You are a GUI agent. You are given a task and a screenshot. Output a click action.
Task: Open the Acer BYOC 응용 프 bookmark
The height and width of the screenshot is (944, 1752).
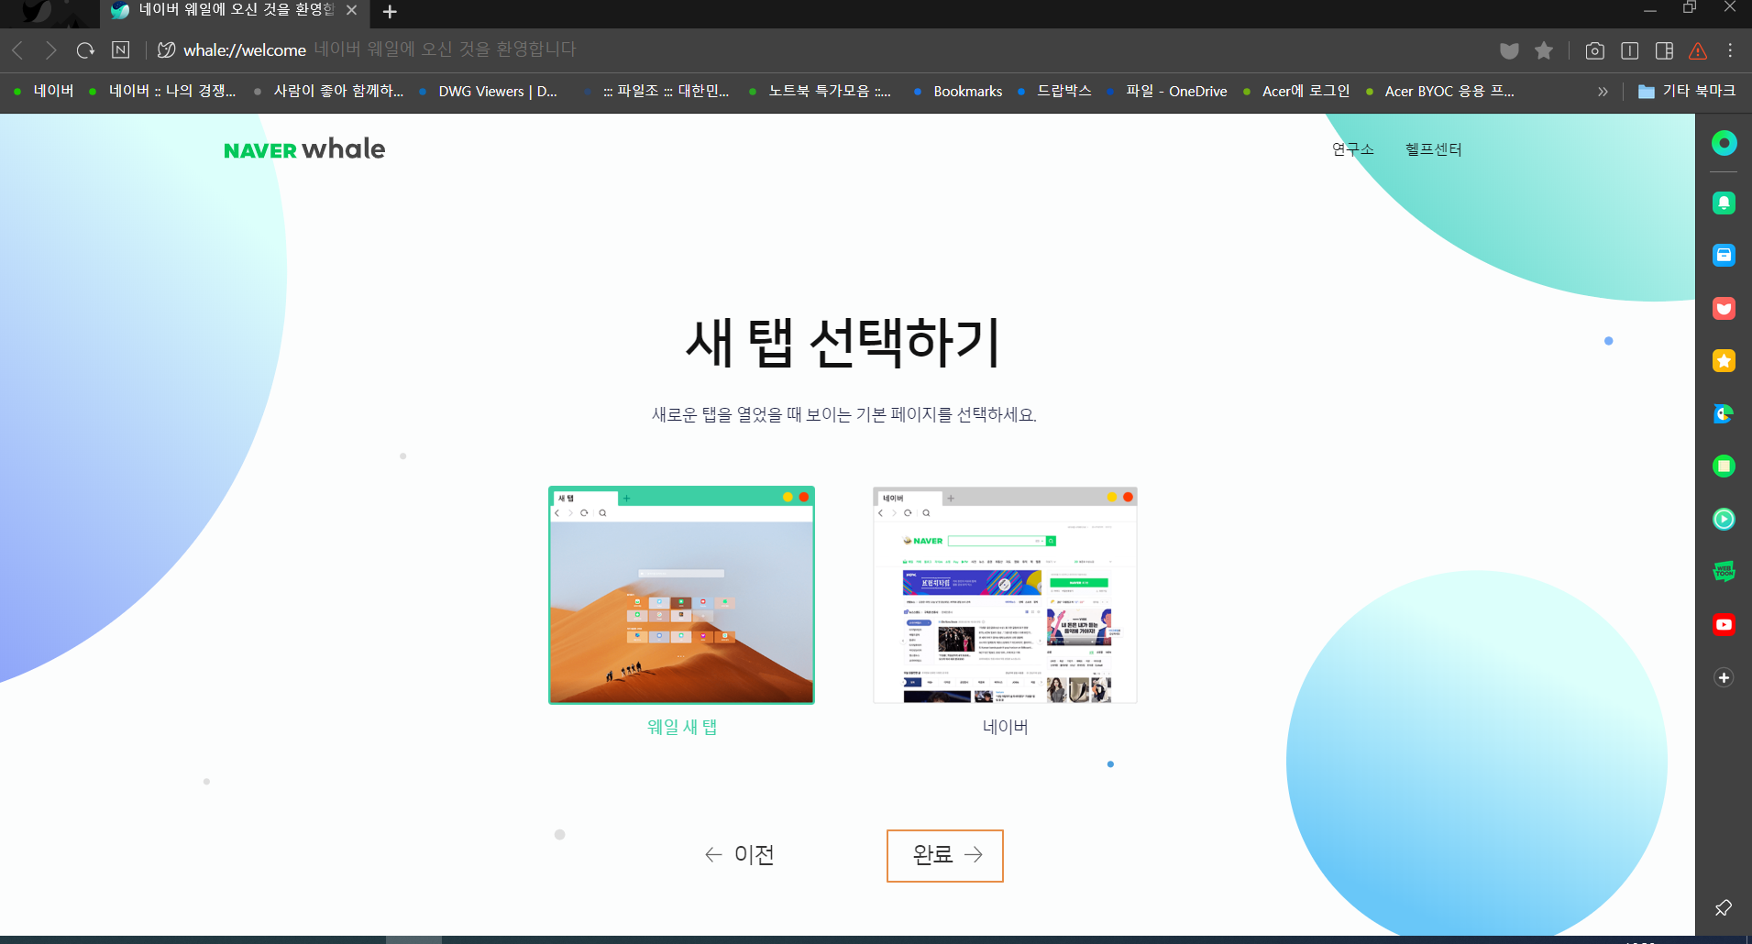tap(1439, 91)
